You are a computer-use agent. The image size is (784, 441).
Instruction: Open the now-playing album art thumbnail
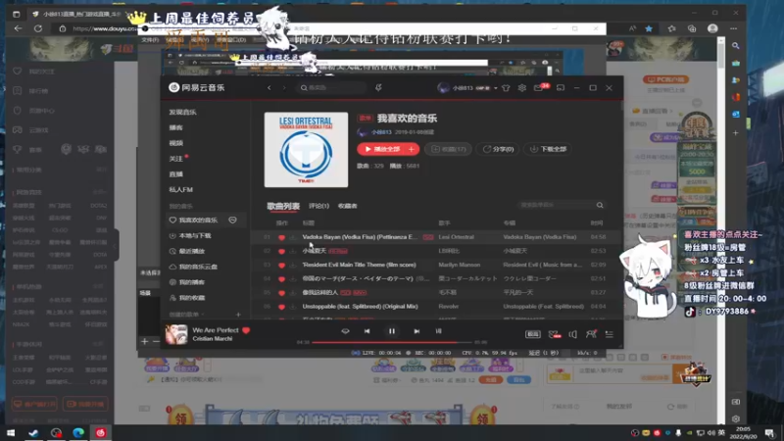[x=176, y=334]
